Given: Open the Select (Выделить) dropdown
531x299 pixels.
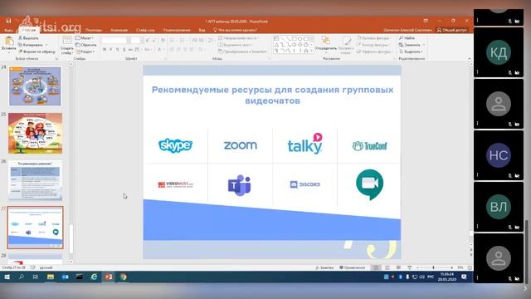Looking at the screenshot, I should [x=411, y=51].
